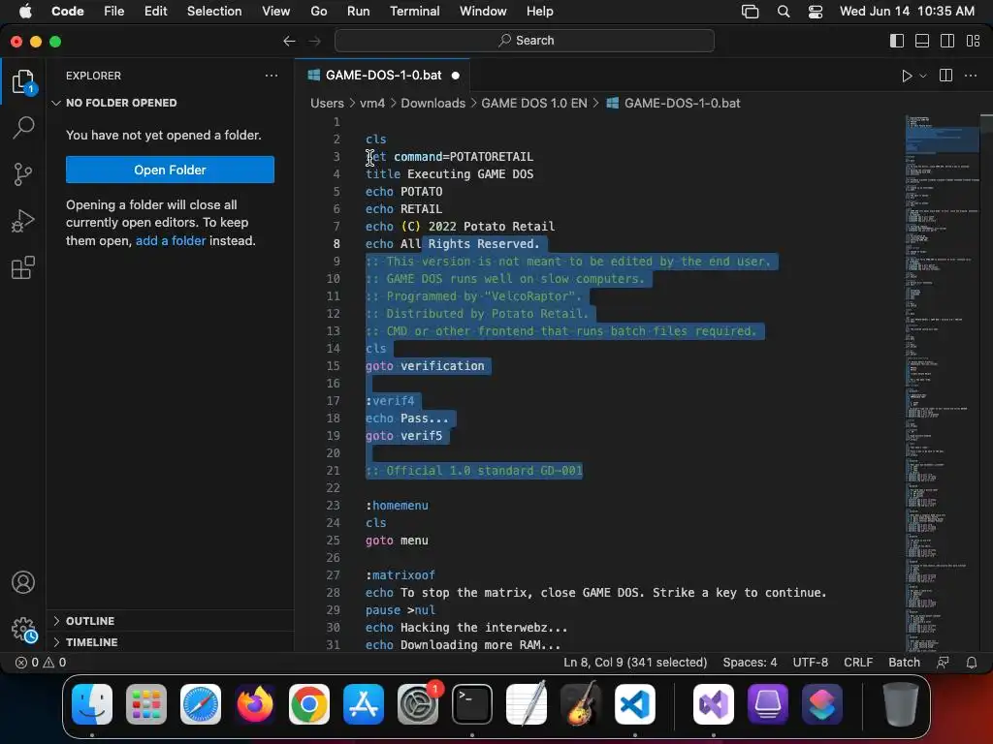Screen dimensions: 993x744
Task: Click the Search command center field
Action: [525, 41]
